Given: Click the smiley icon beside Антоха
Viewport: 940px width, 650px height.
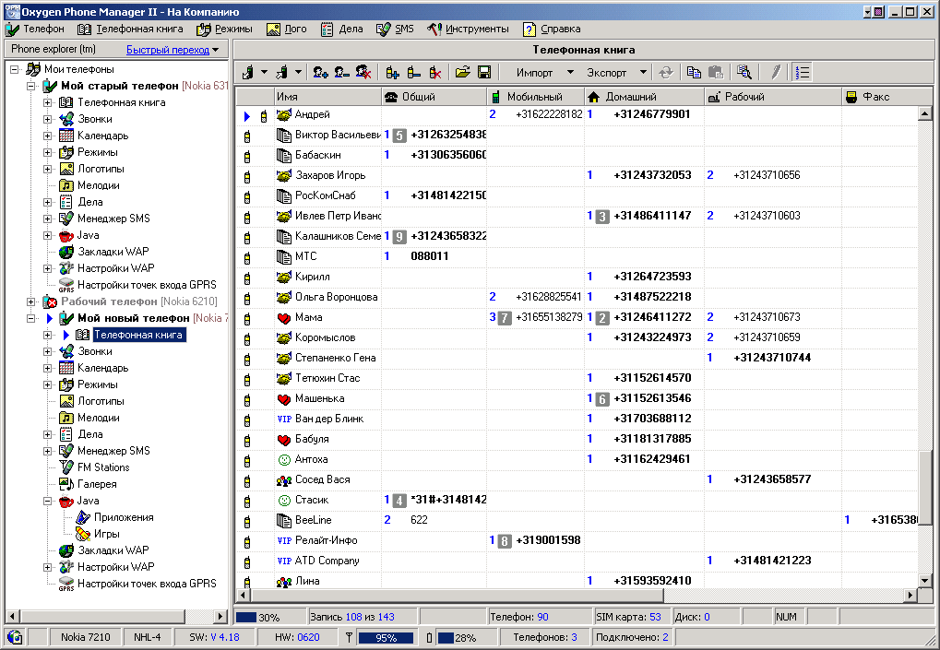Looking at the screenshot, I should (x=283, y=459).
